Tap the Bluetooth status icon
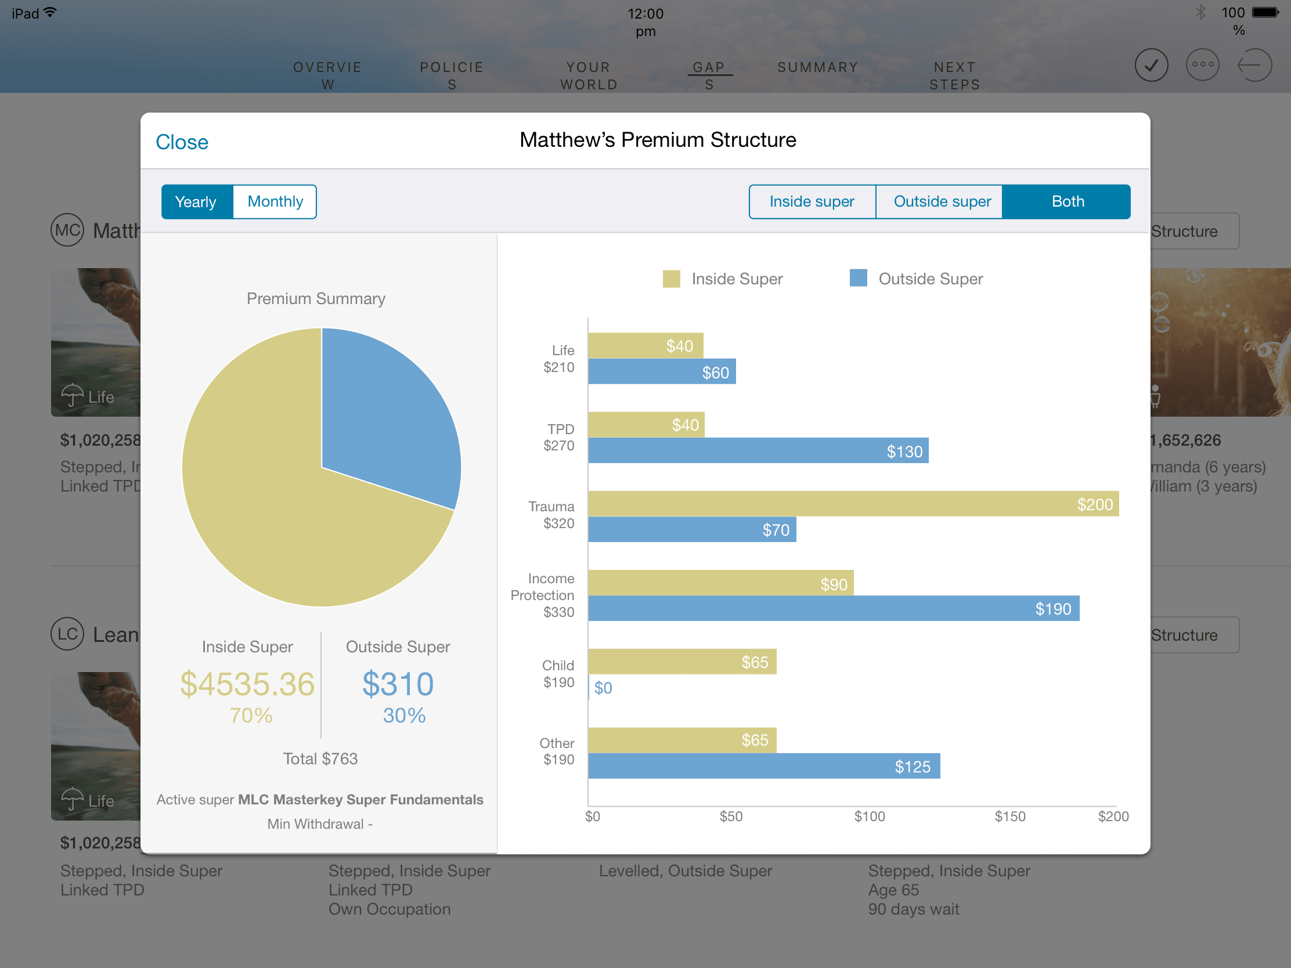The image size is (1291, 968). 1200,13
